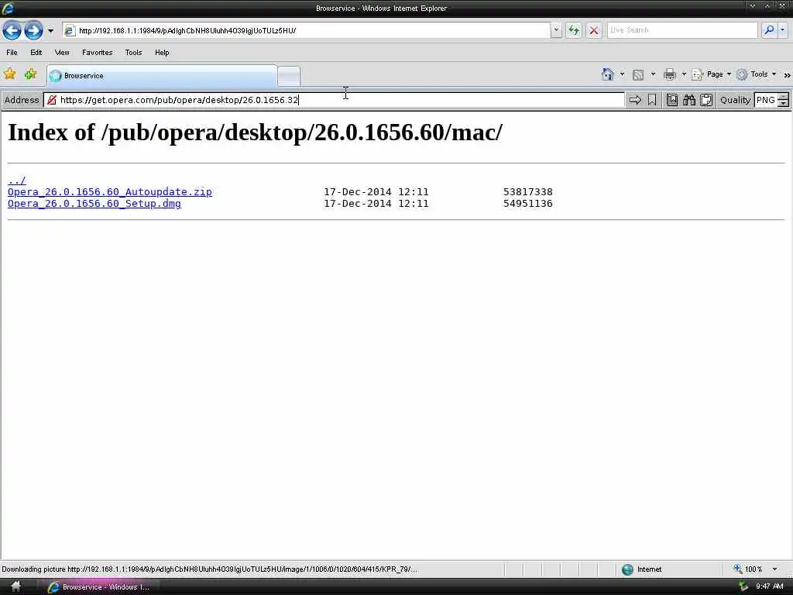Download Opera_26.0.1656.60_Setup.dmg link

tap(94, 204)
